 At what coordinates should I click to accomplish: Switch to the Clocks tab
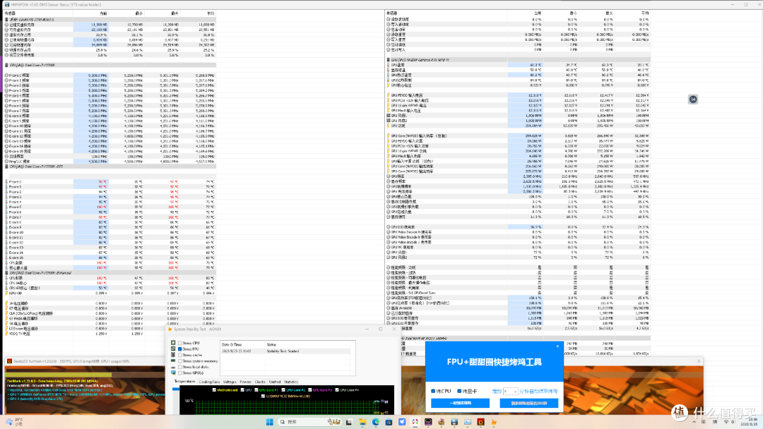(260, 382)
